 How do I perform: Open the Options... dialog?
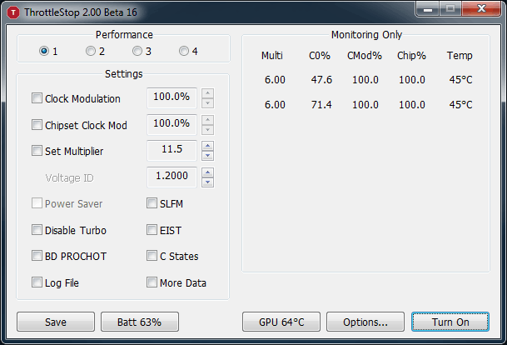tap(365, 322)
